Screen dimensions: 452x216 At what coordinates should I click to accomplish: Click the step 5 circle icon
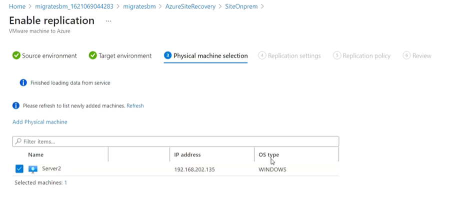pyautogui.click(x=337, y=55)
